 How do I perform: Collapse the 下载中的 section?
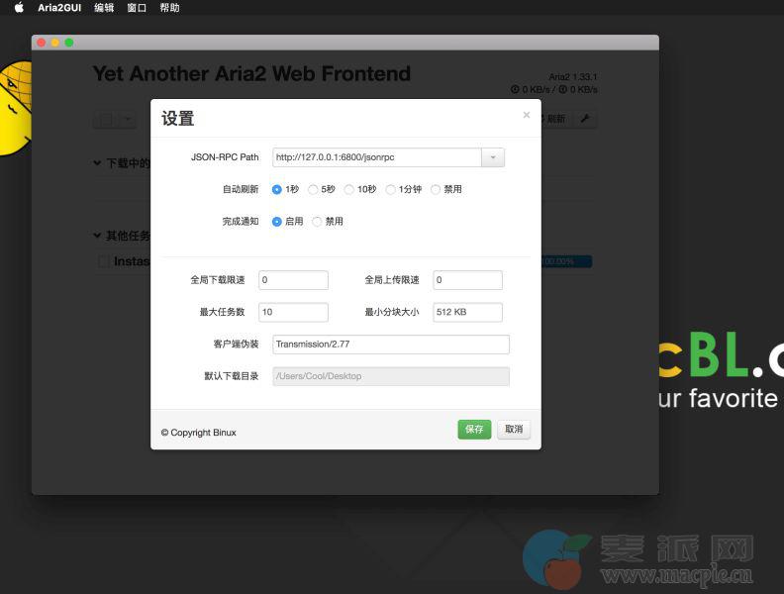pyautogui.click(x=97, y=162)
